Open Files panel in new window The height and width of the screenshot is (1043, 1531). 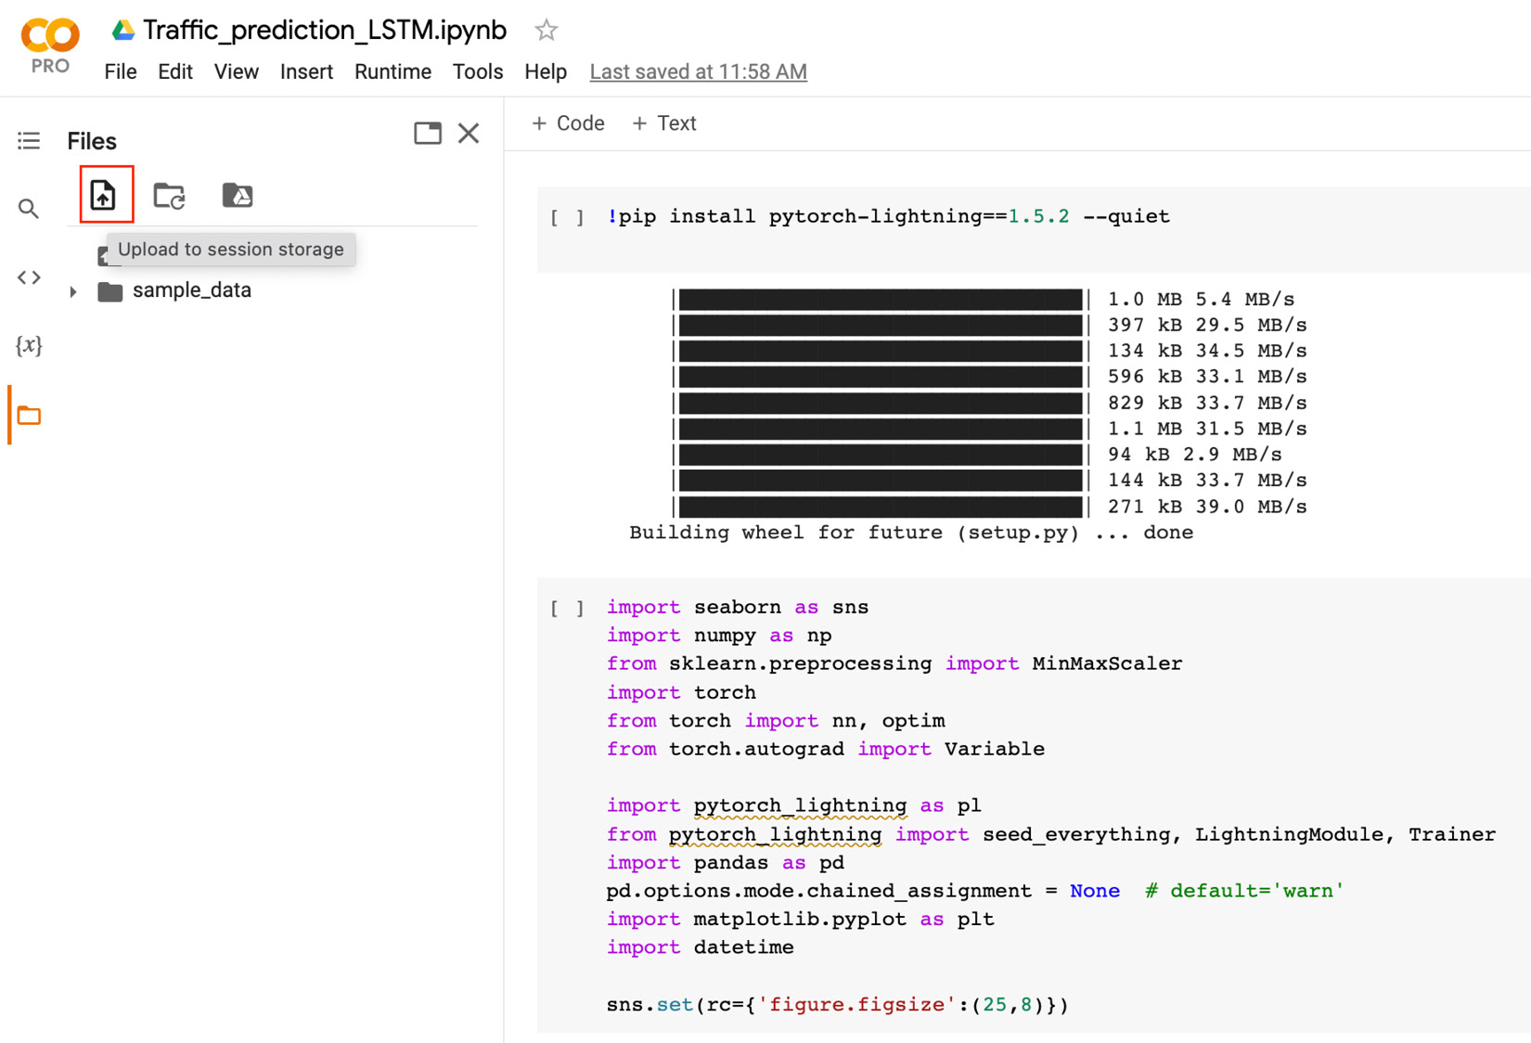[x=428, y=133]
